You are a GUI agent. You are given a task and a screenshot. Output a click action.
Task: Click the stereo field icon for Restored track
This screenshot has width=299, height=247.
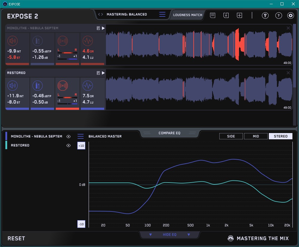[x=62, y=86]
